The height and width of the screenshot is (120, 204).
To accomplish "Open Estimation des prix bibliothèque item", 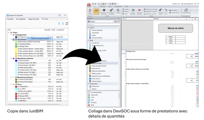I will [101, 76].
